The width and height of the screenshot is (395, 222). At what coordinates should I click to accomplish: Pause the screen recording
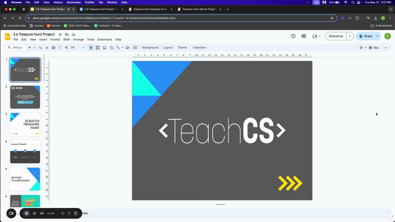pyautogui.click(x=34, y=213)
